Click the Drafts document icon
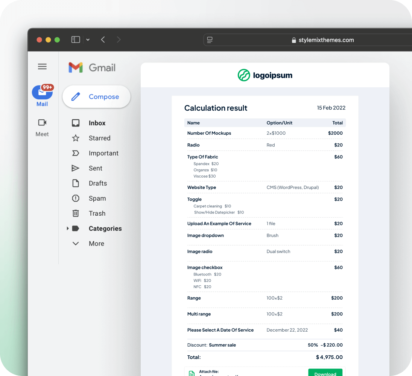 pyautogui.click(x=76, y=183)
